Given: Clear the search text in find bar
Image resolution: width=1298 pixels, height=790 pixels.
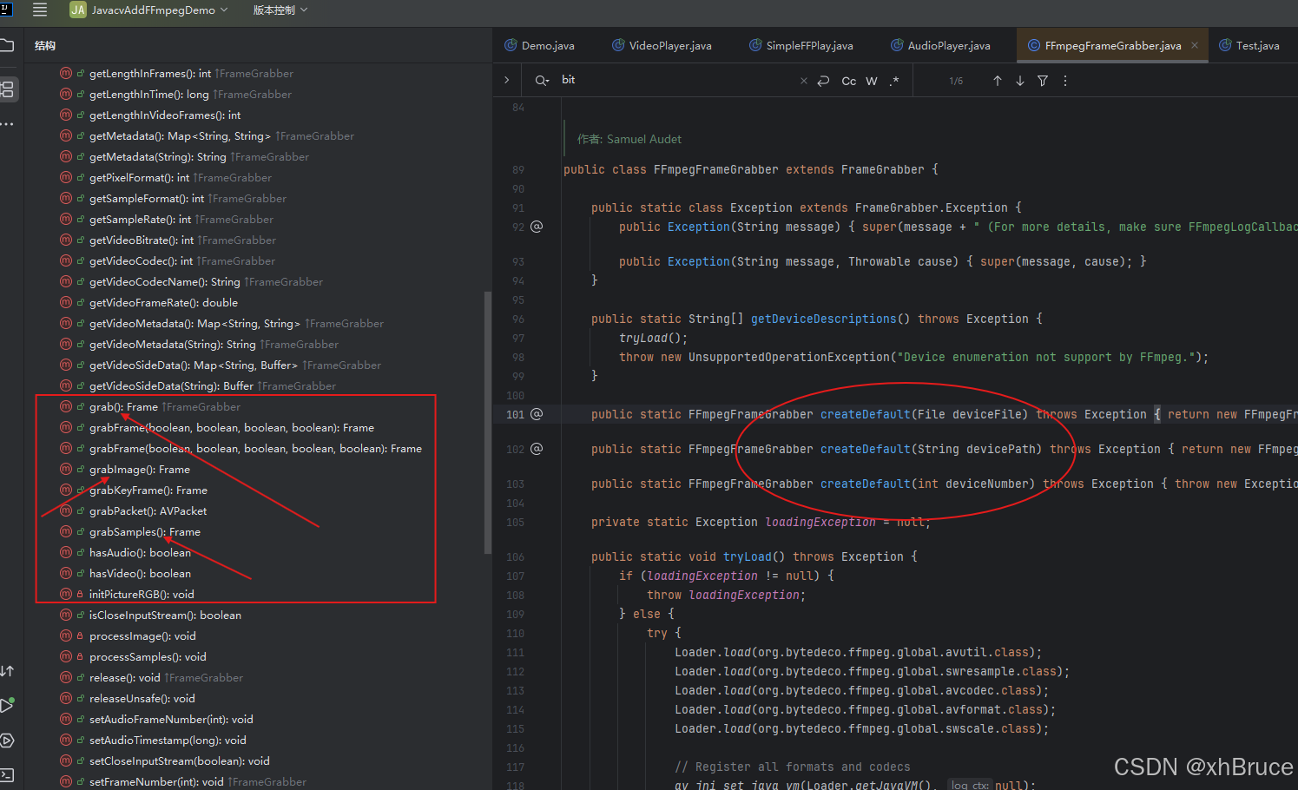Looking at the screenshot, I should pyautogui.click(x=803, y=81).
